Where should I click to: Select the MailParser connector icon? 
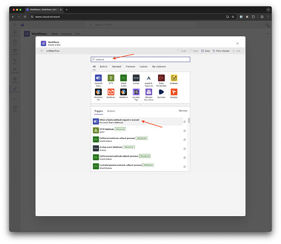point(111,92)
